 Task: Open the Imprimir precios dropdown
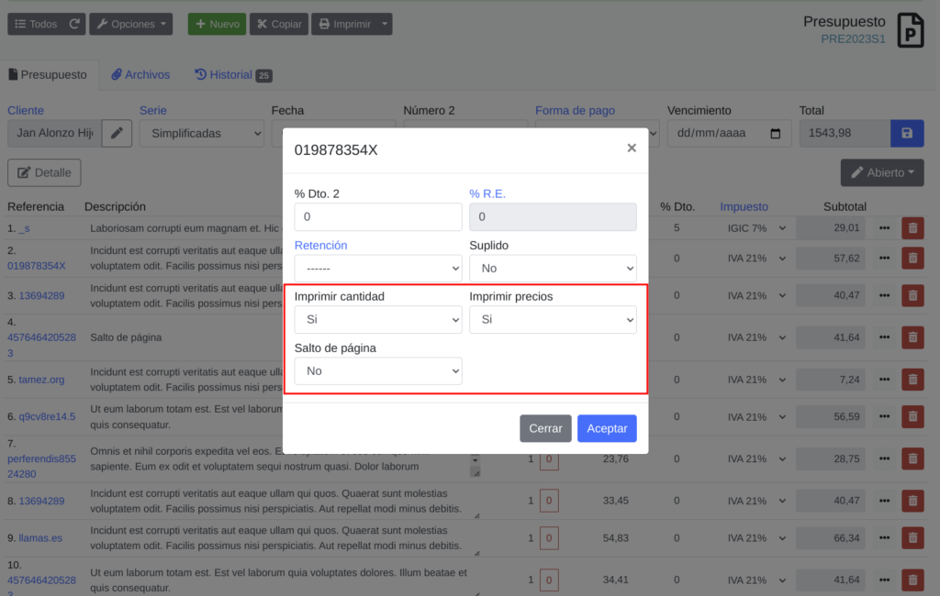point(553,320)
